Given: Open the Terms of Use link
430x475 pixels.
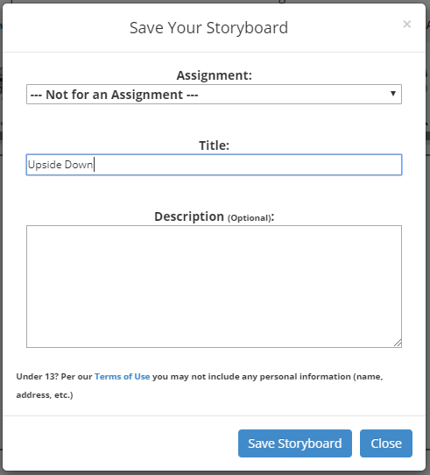Looking at the screenshot, I should coord(122,377).
